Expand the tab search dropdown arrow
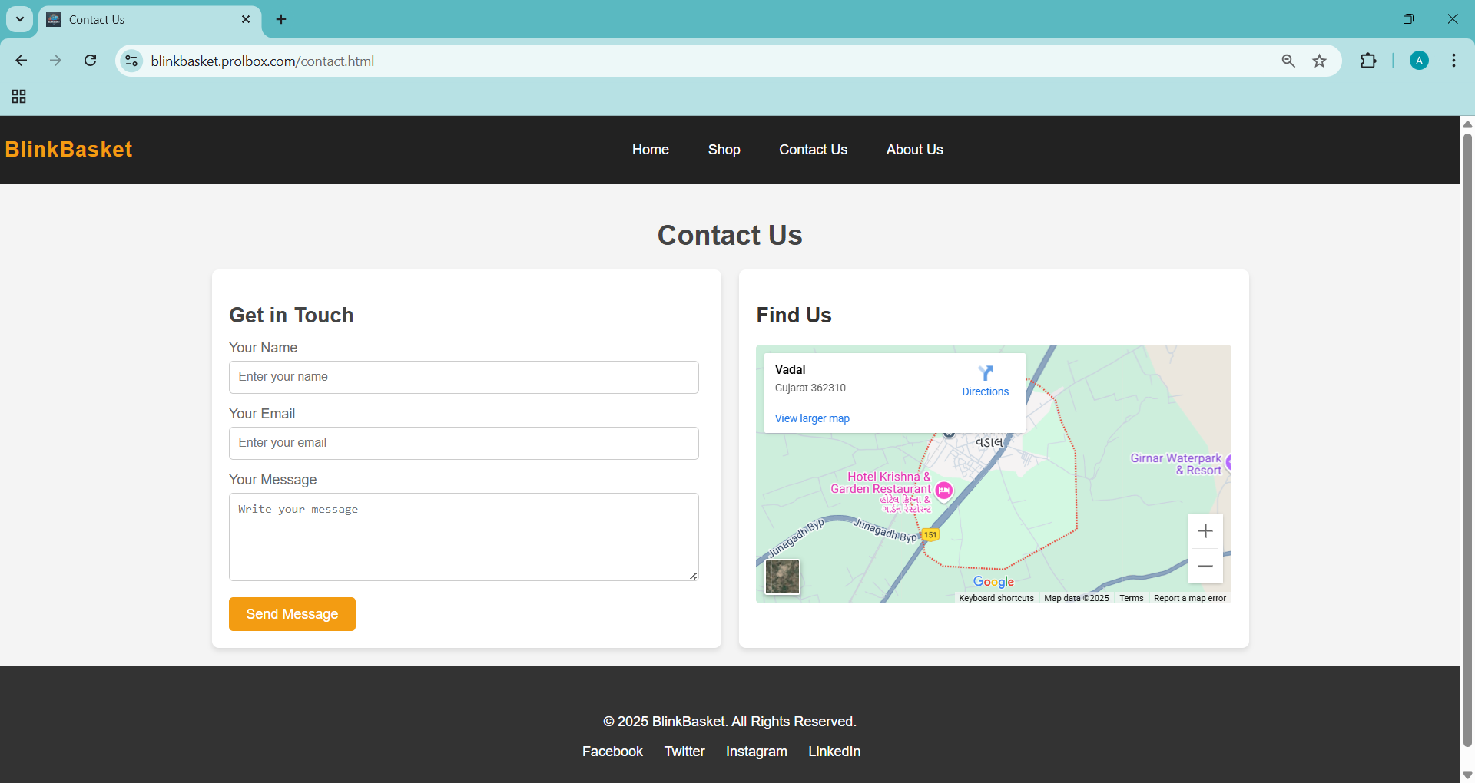1475x783 pixels. point(20,19)
